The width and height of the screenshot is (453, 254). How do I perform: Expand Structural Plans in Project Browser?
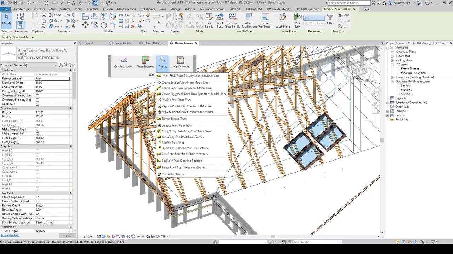tap(392, 52)
